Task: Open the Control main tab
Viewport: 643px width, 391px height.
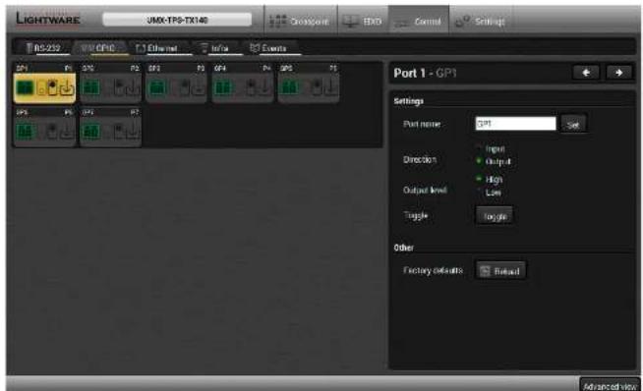Action: click(419, 21)
